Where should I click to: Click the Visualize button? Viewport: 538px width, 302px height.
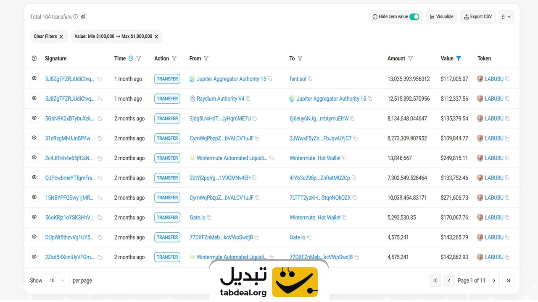point(442,17)
